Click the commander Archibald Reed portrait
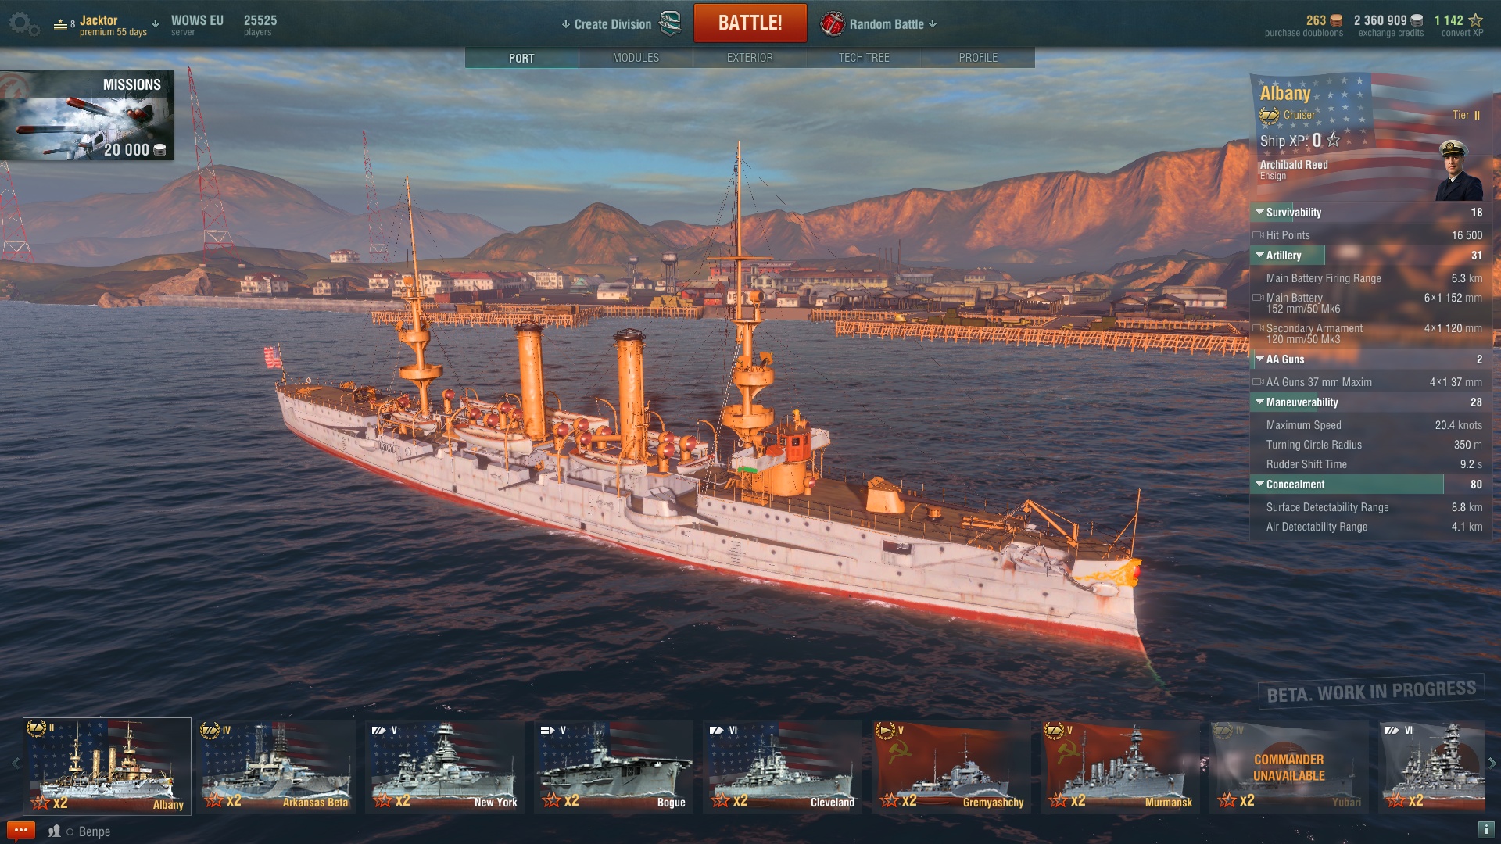The height and width of the screenshot is (844, 1501). click(1458, 170)
